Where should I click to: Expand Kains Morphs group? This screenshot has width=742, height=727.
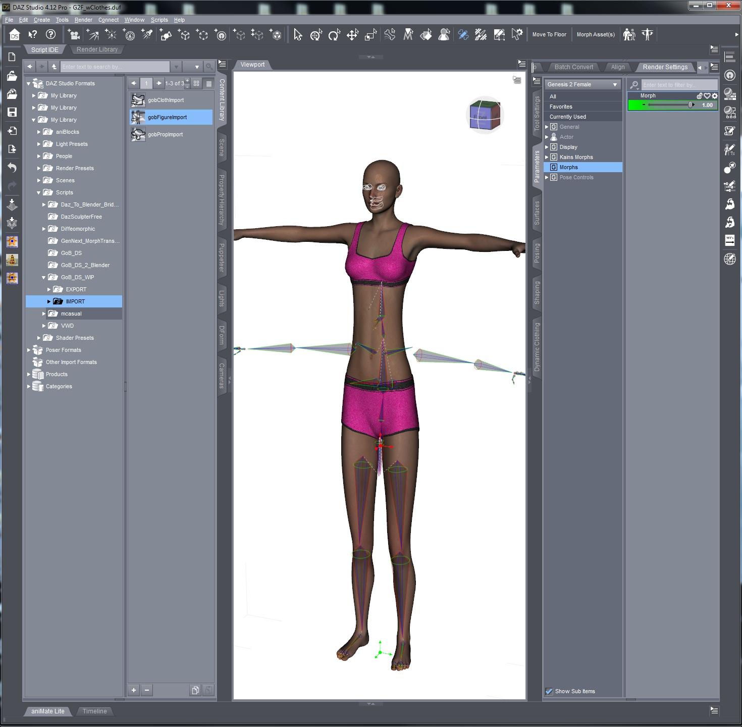tap(547, 157)
